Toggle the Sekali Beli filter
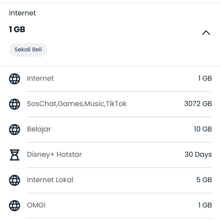221x221 pixels. tap(28, 50)
